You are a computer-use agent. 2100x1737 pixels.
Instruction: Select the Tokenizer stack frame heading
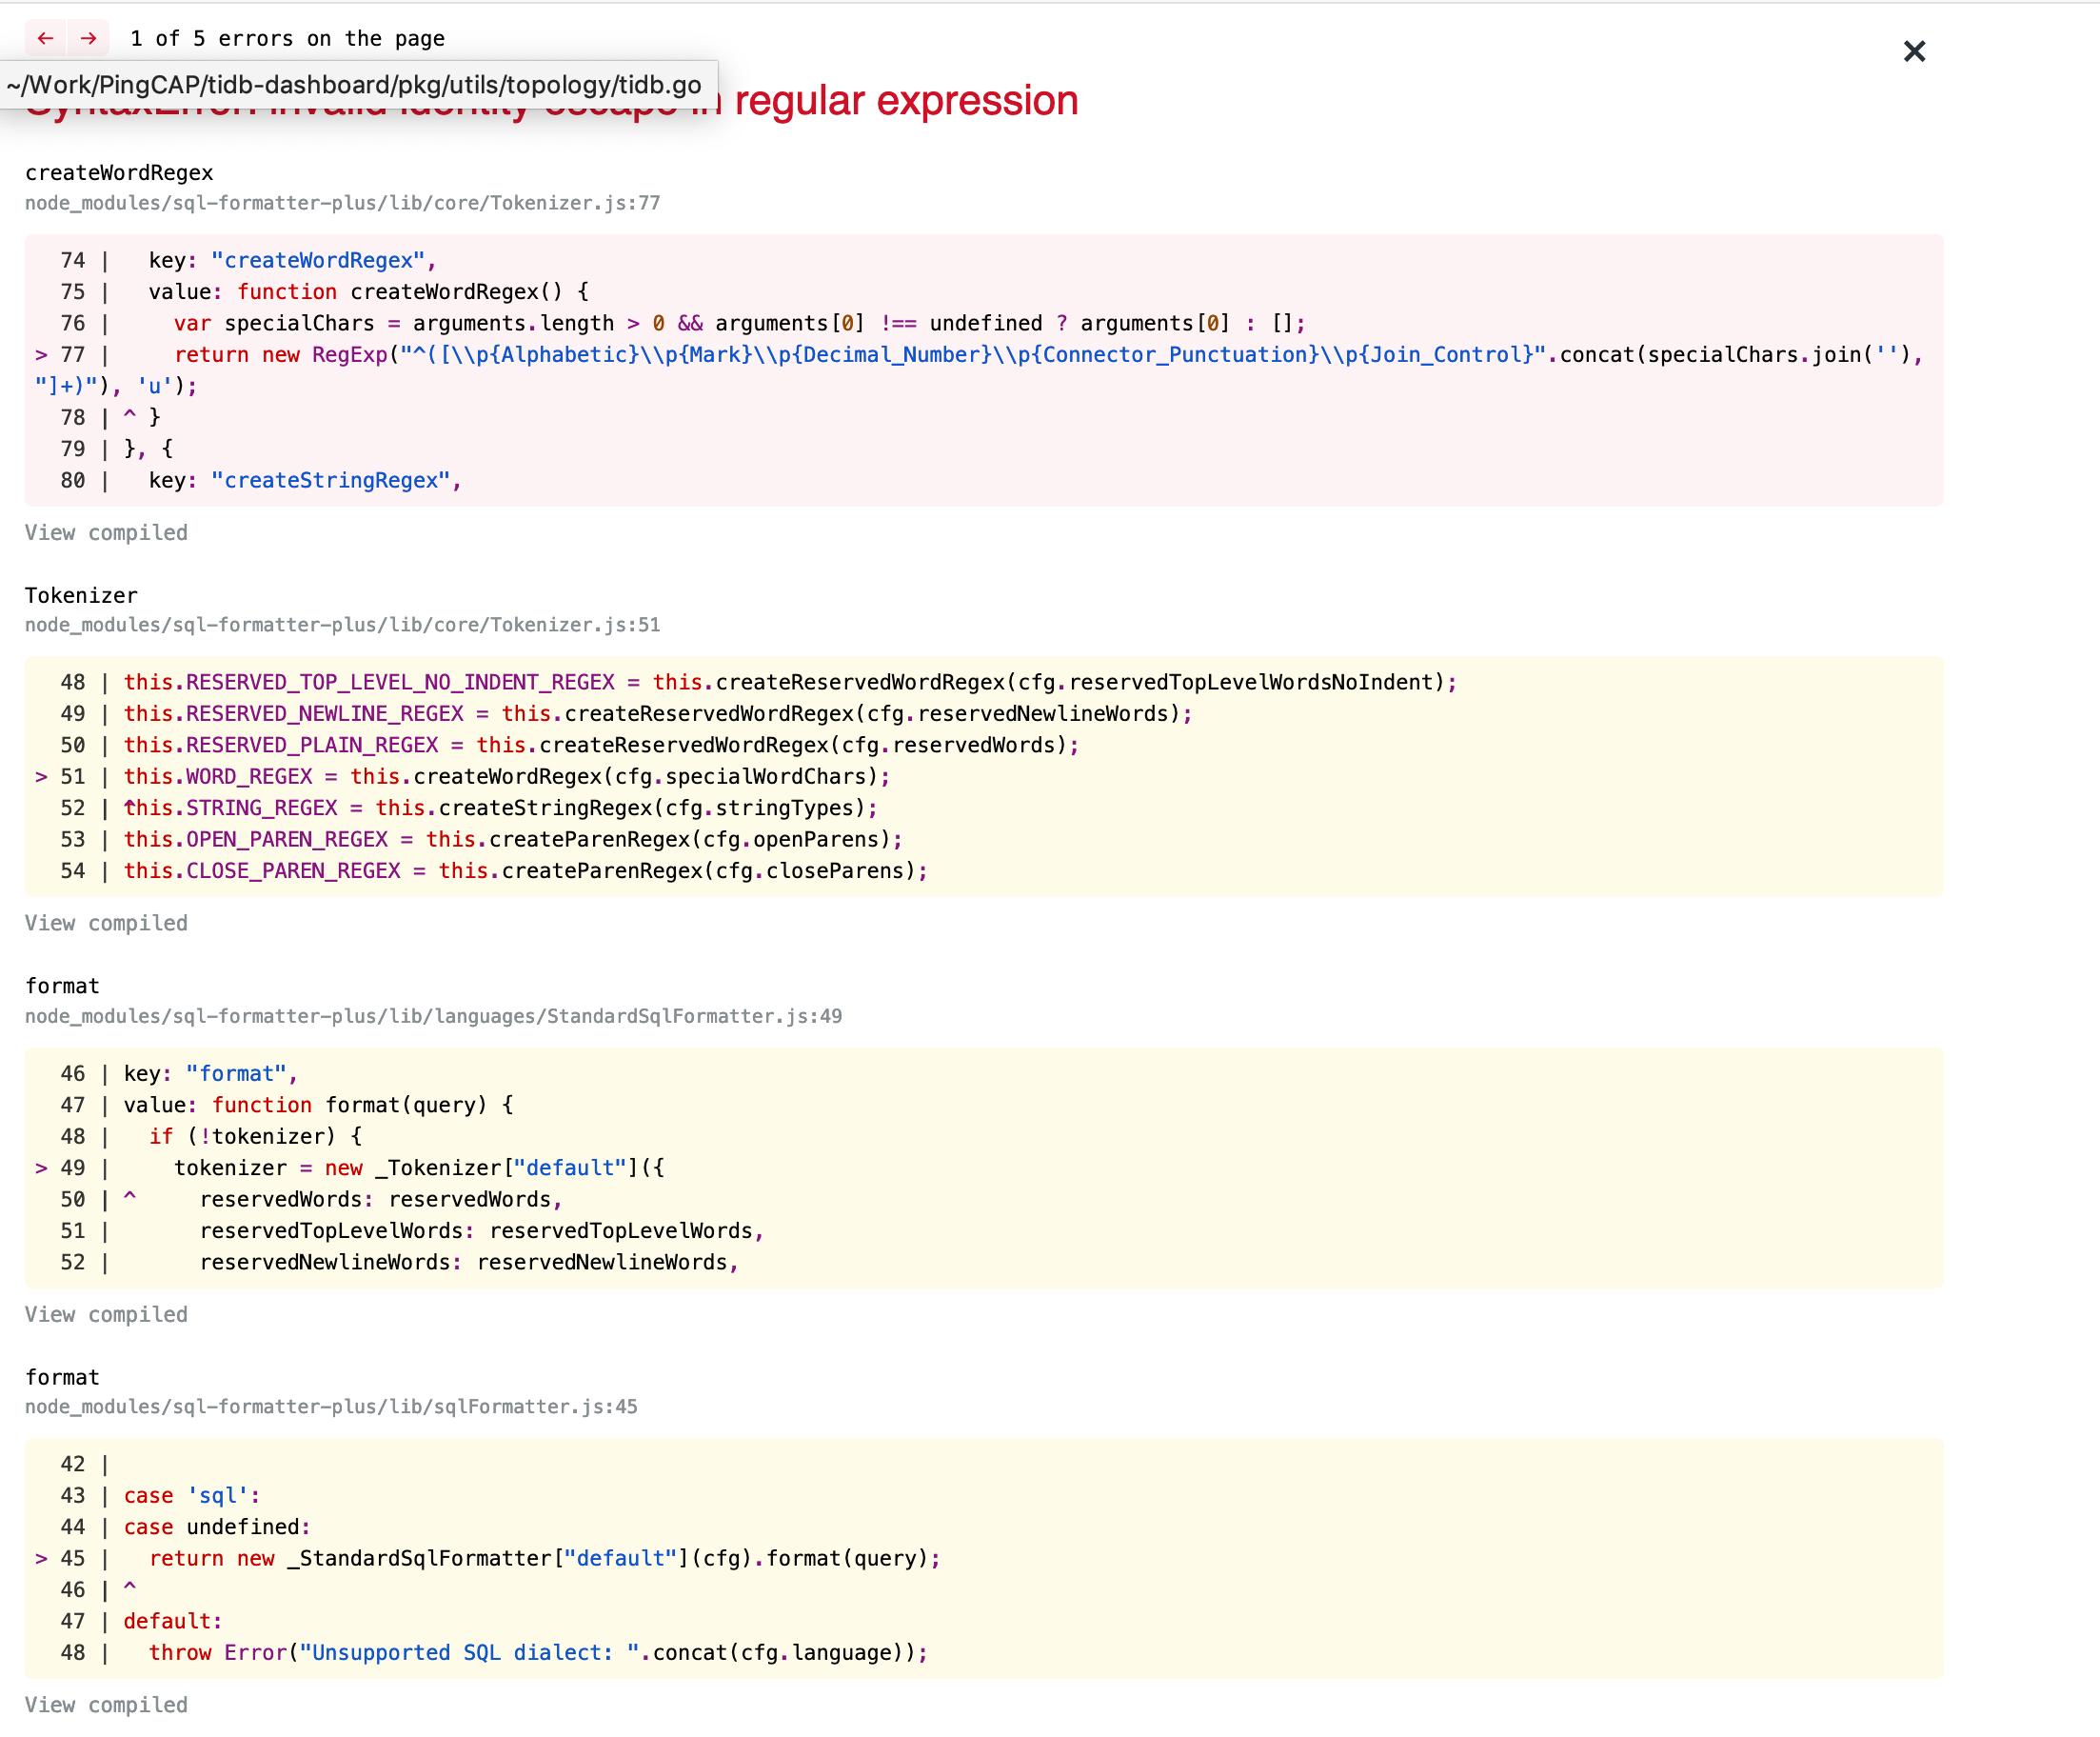[80, 594]
